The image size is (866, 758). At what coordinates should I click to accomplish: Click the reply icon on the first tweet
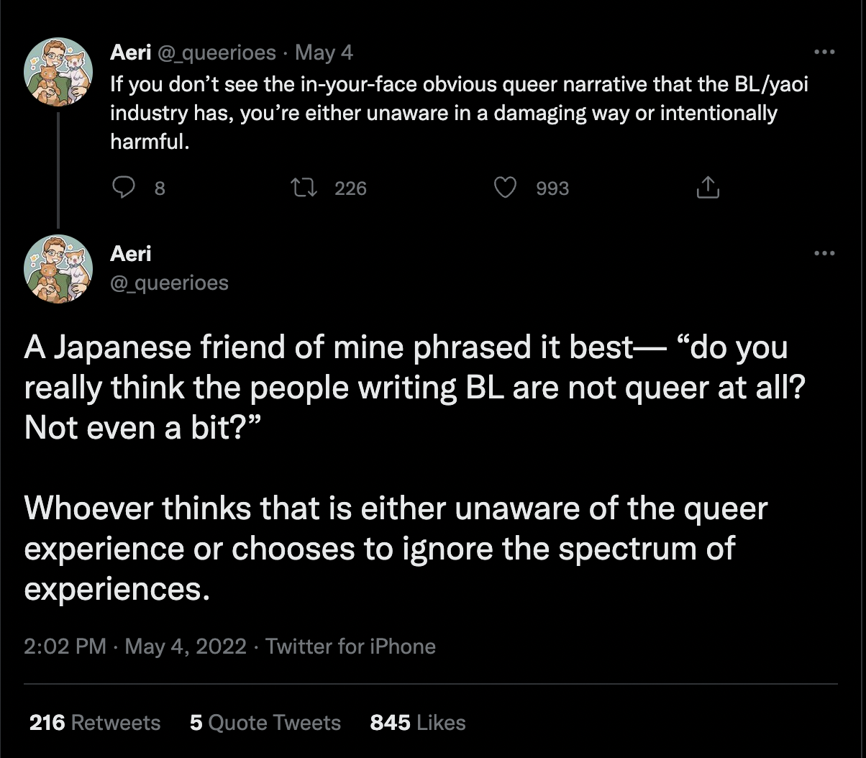click(124, 188)
